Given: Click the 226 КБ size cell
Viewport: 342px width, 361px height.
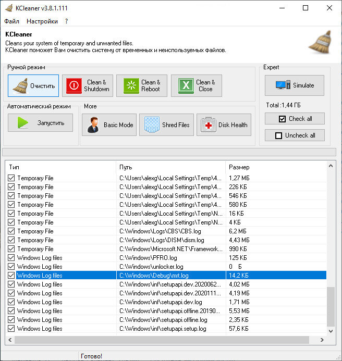Looking at the screenshot, I should (238, 186).
